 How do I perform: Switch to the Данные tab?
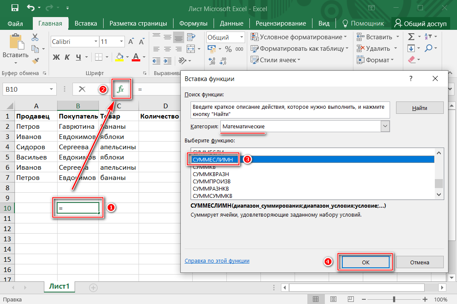pyautogui.click(x=231, y=23)
